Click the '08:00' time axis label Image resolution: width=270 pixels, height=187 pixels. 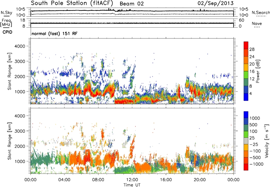[x=98, y=180]
